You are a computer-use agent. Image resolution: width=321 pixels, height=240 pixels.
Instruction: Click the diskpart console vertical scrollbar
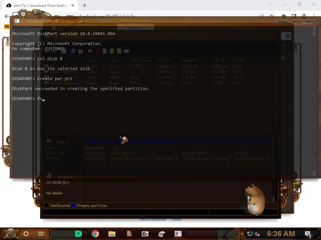click(x=315, y=101)
